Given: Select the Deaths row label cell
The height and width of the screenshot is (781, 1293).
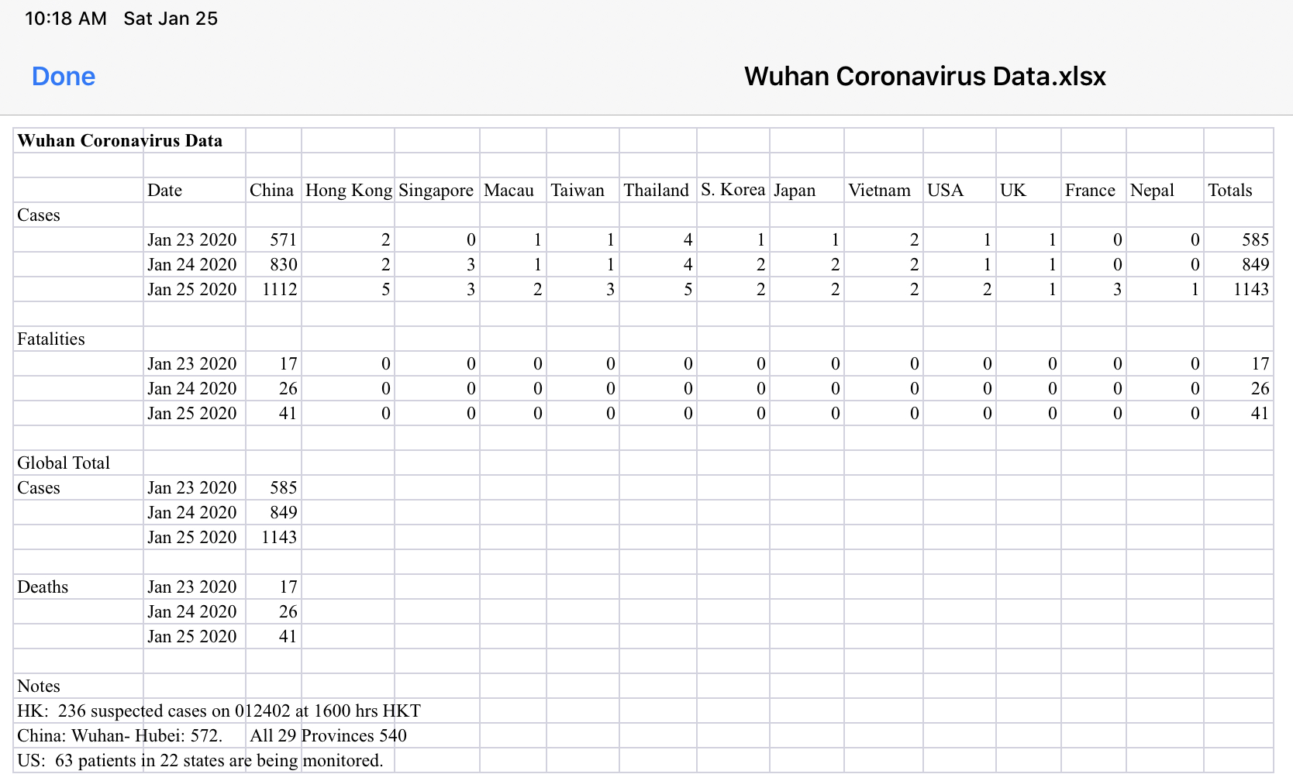Looking at the screenshot, I should point(43,587).
